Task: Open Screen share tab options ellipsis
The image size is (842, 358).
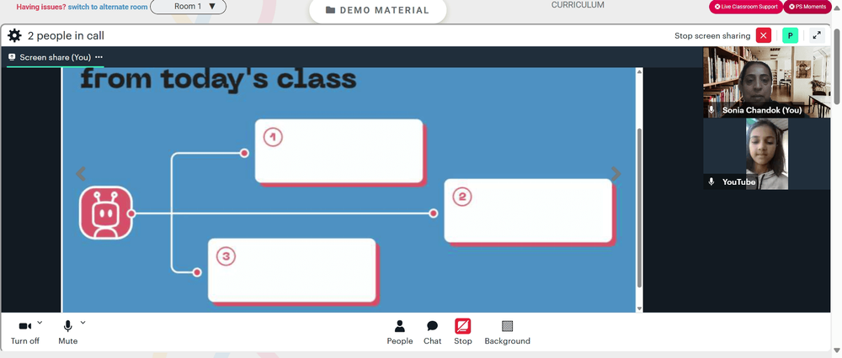Action: 99,57
